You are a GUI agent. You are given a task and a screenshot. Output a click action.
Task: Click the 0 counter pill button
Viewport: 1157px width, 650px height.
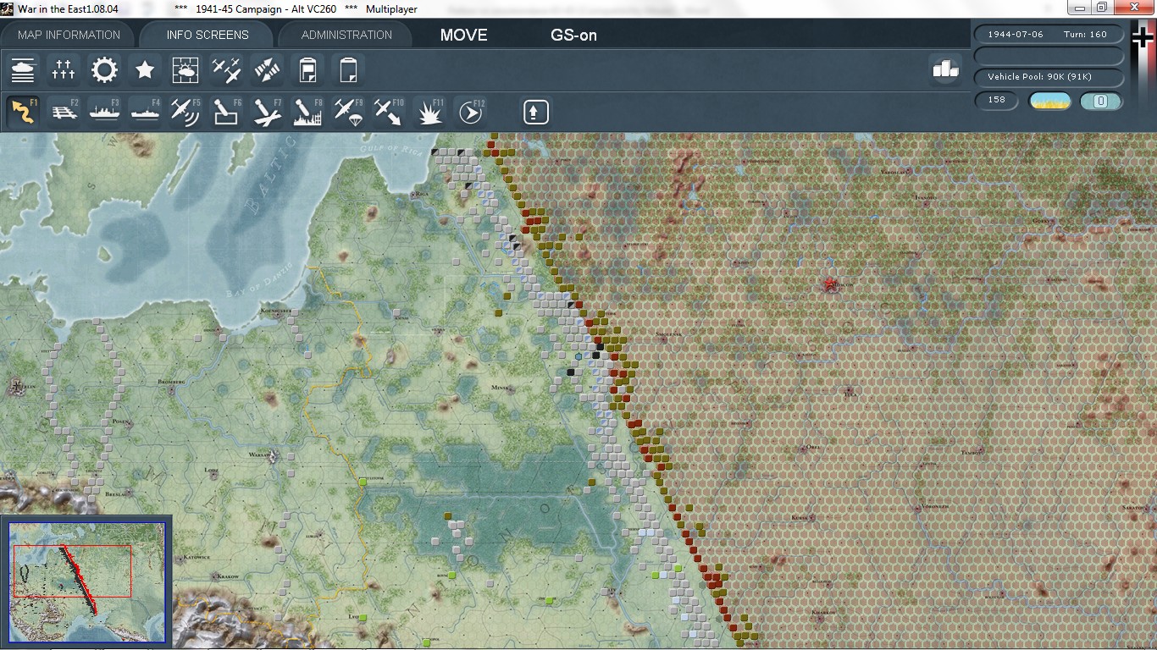(1101, 102)
